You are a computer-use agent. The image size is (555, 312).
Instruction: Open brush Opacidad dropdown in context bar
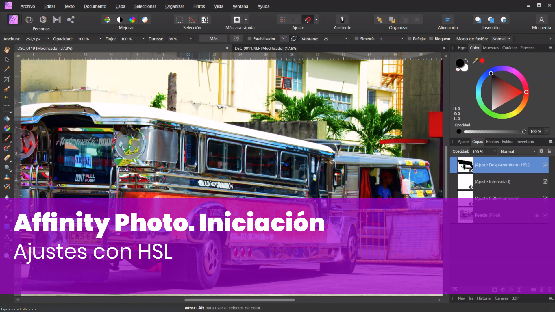pos(100,39)
